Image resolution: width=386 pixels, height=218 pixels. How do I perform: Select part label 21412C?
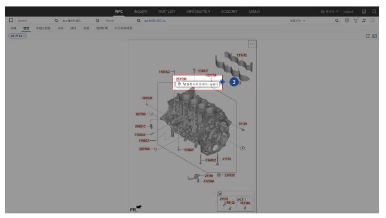tap(229, 175)
